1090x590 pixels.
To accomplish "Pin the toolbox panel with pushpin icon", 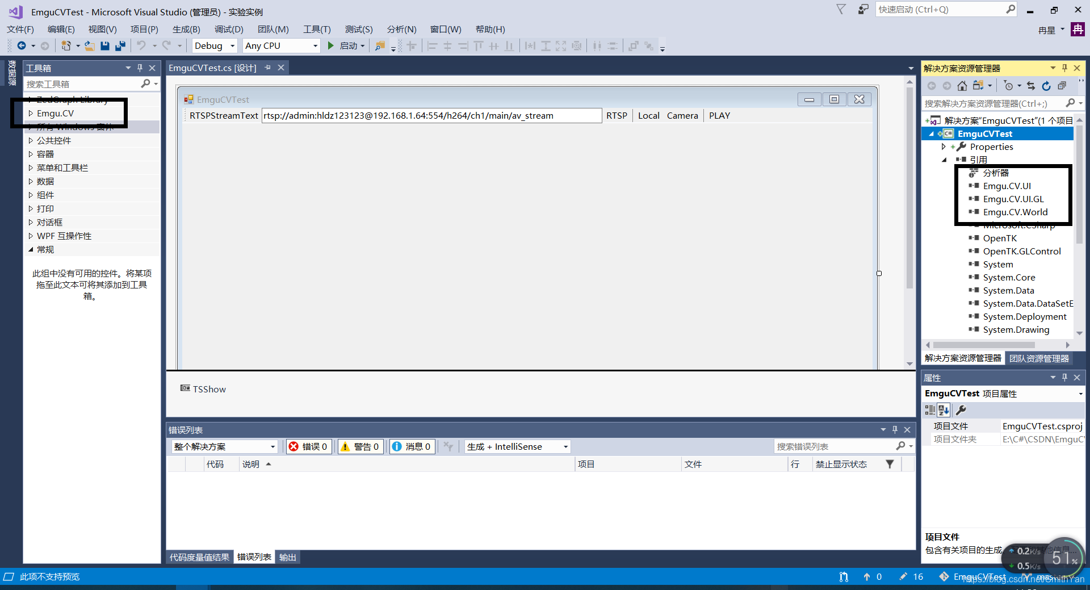I will click(140, 68).
